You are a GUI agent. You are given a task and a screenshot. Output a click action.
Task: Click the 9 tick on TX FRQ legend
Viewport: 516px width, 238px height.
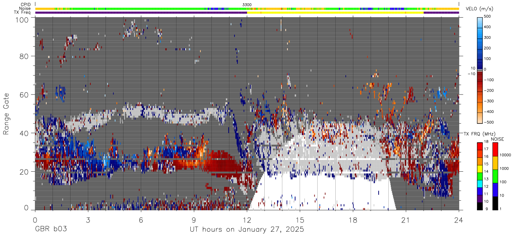[486, 209]
